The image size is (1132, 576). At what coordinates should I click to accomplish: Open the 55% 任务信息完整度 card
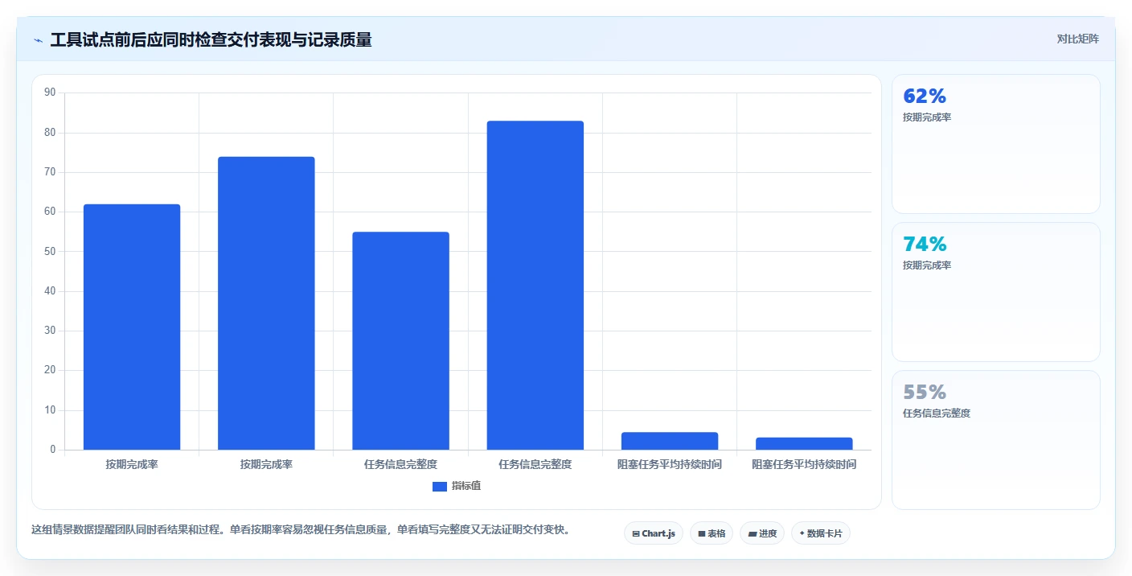pyautogui.click(x=996, y=440)
